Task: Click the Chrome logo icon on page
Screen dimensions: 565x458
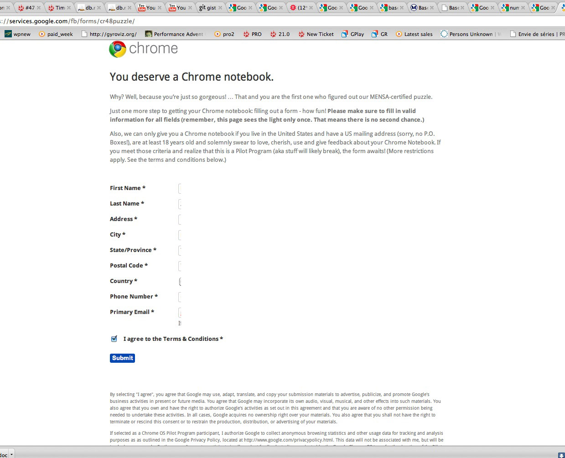Action: pyautogui.click(x=118, y=49)
